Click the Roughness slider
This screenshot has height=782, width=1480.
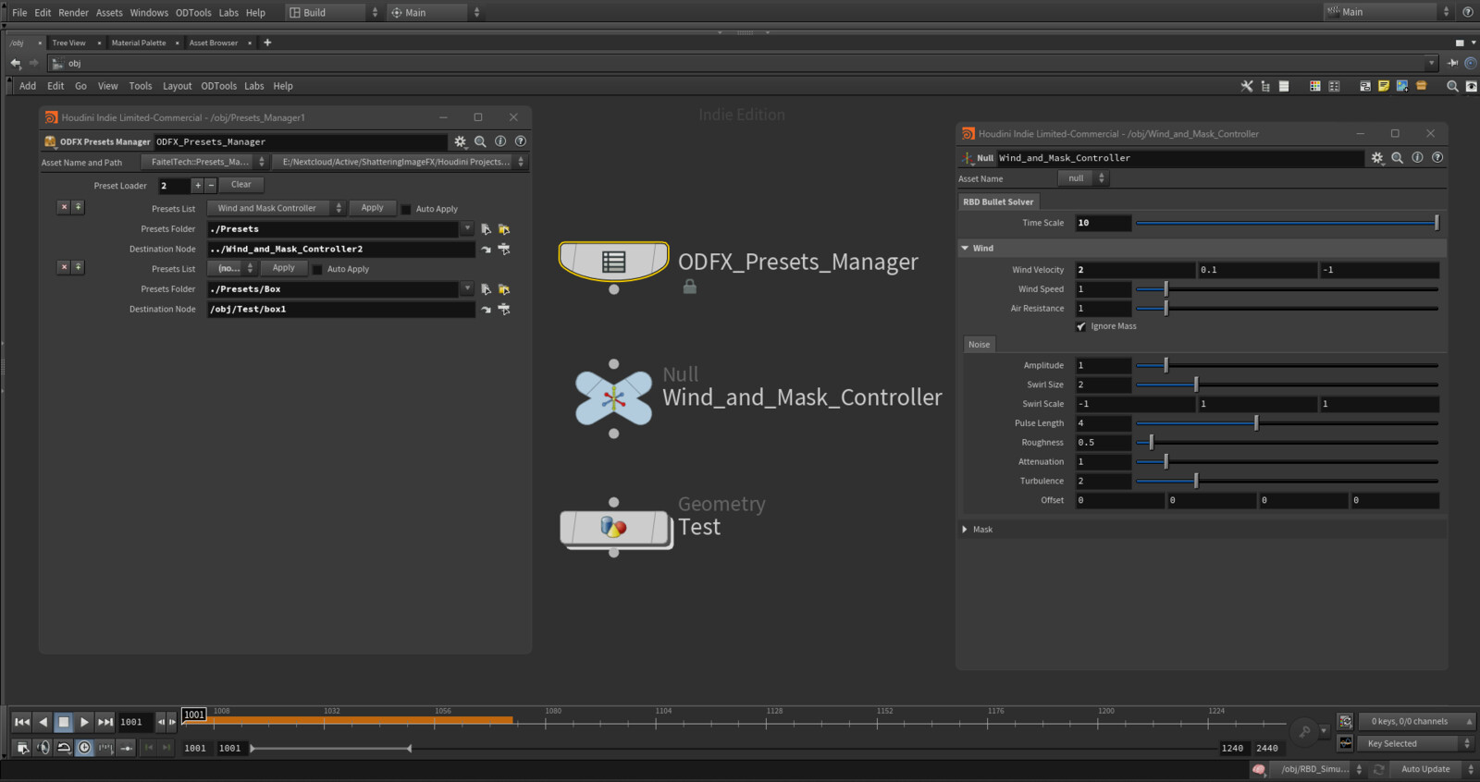[x=1287, y=443]
